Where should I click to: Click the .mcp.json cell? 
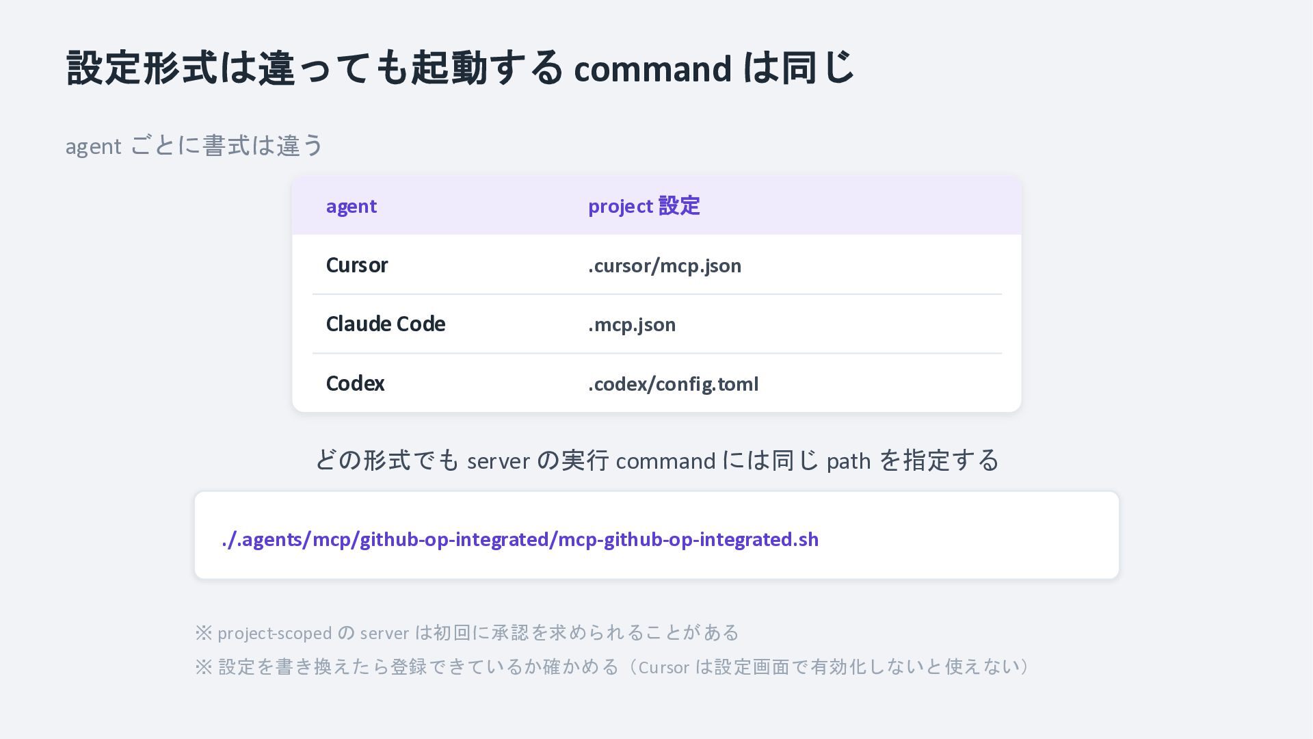coord(631,324)
